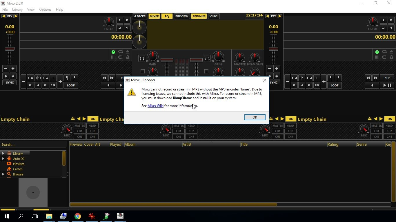This screenshot has width=396, height=222.
Task: Toggle keylock on the right deck
Action: click(391, 57)
